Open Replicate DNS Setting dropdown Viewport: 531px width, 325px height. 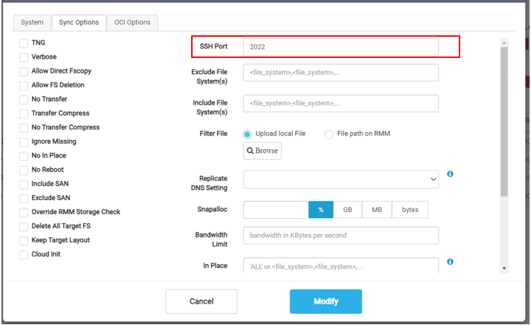(341, 179)
